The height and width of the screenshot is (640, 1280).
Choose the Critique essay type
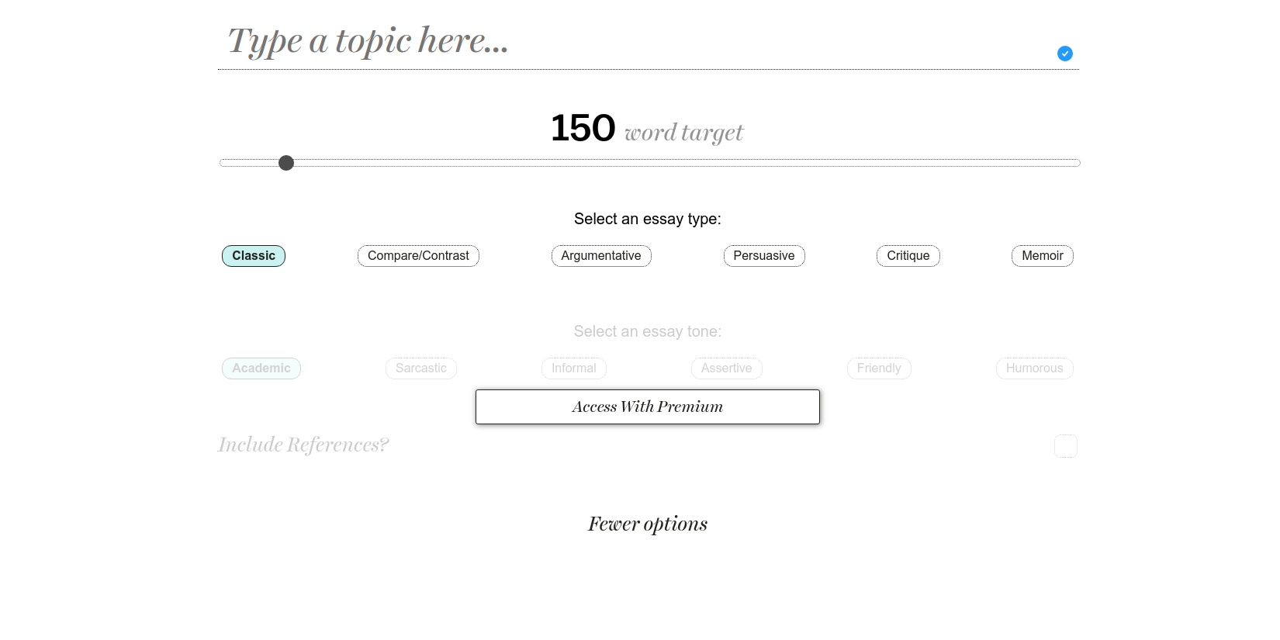[x=908, y=256]
